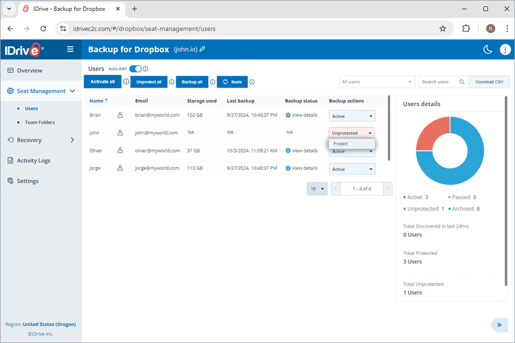The height and width of the screenshot is (343, 515).
Task: Open the page size 15 dropdown
Action: 317,188
